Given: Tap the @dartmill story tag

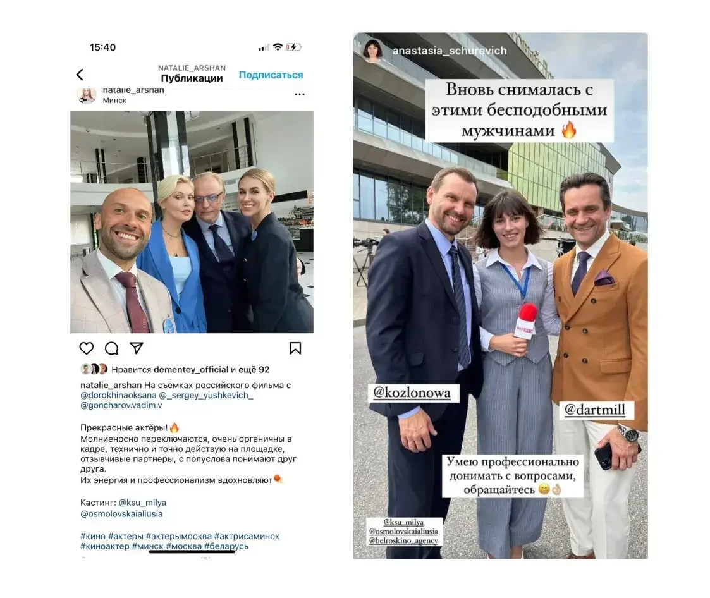Looking at the screenshot, I should click(594, 410).
